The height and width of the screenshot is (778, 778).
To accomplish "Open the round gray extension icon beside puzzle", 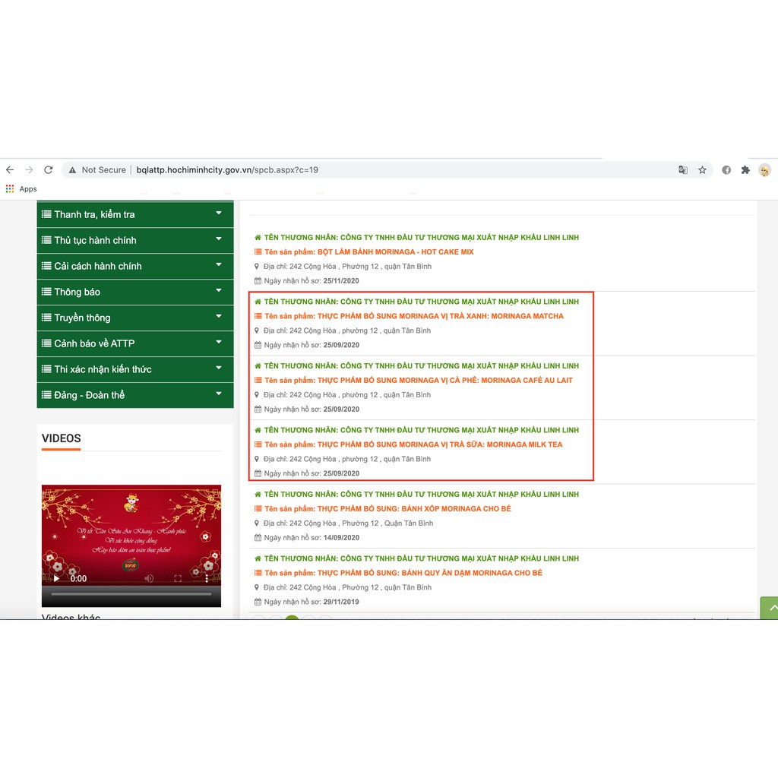I will [x=726, y=169].
